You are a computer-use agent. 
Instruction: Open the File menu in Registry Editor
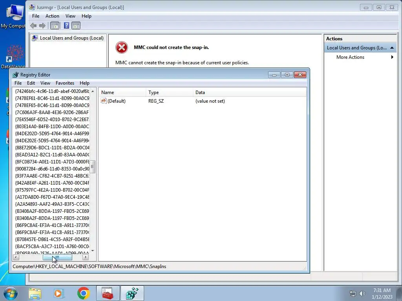pyautogui.click(x=18, y=83)
